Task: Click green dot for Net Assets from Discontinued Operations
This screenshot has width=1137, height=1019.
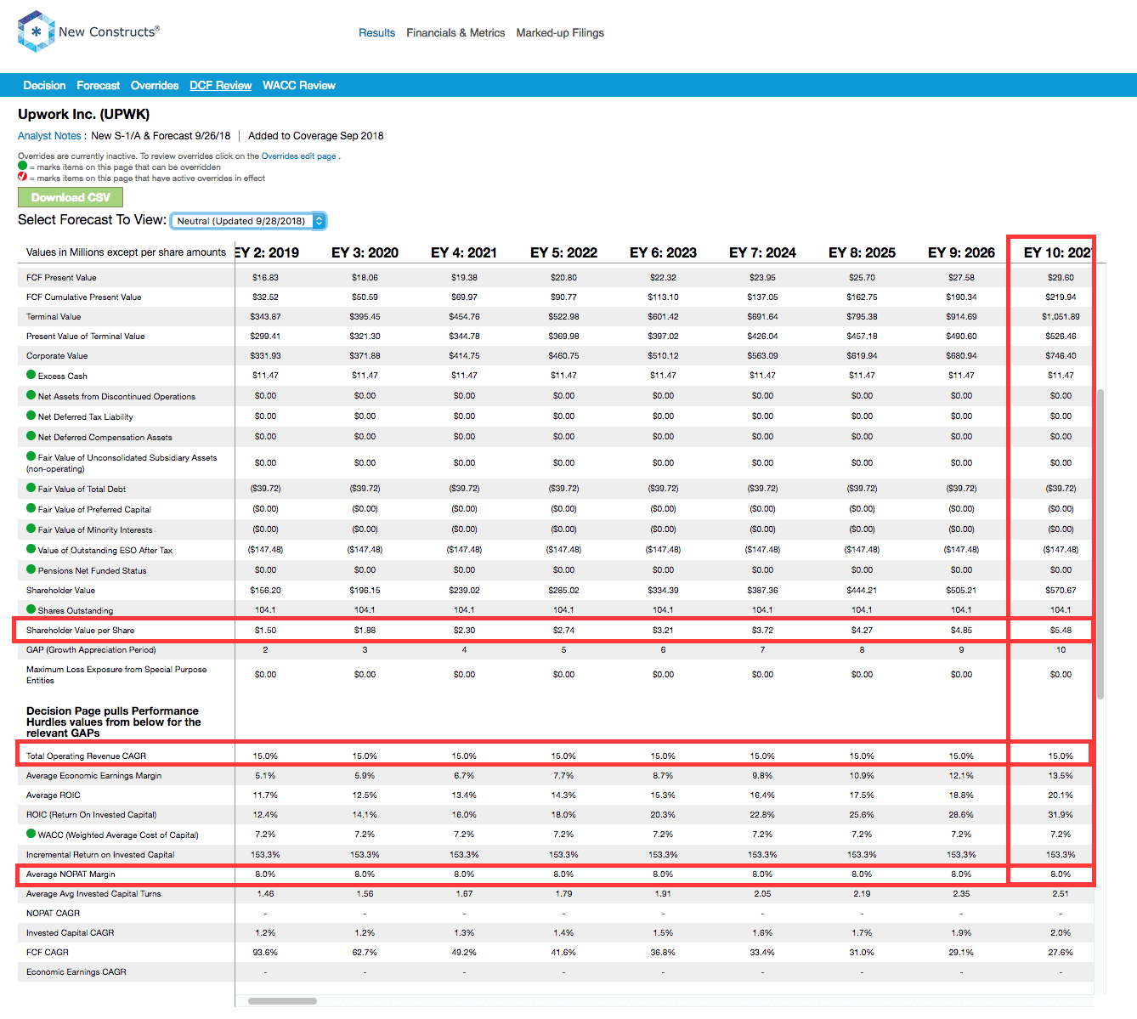Action: pos(31,395)
